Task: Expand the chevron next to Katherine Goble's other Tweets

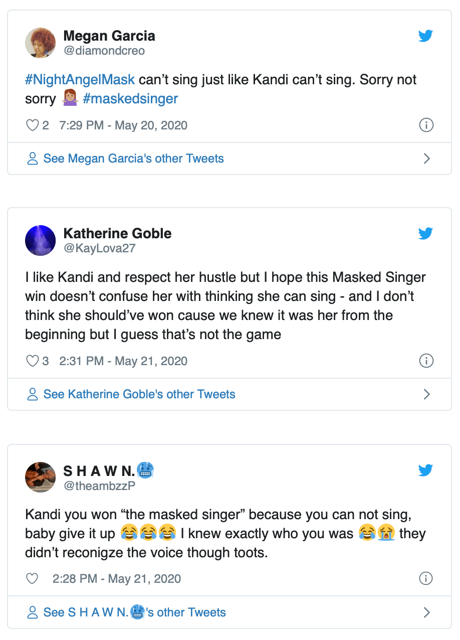Action: tap(427, 394)
